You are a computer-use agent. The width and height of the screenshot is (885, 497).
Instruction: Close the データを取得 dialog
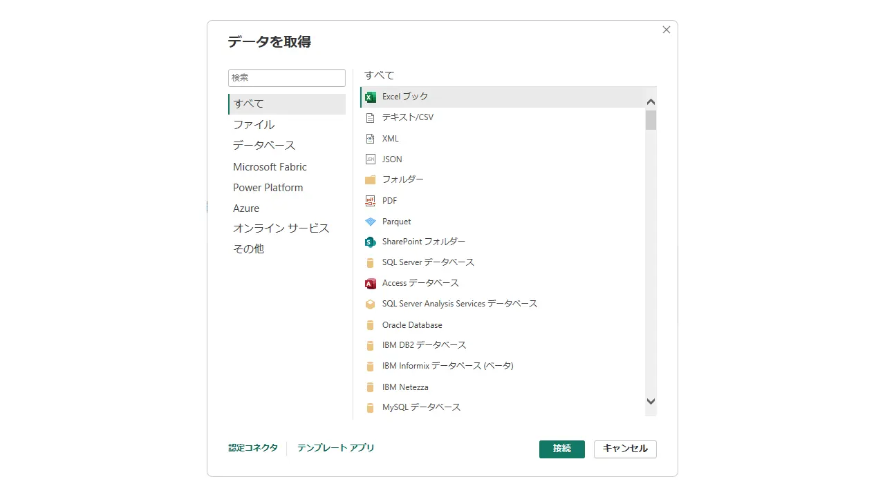tap(667, 30)
